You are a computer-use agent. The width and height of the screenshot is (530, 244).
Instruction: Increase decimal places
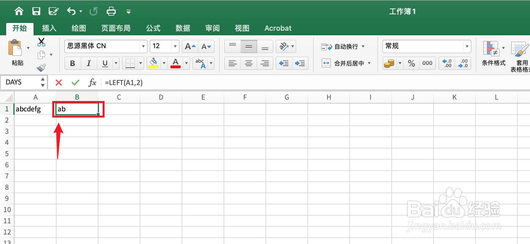pyautogui.click(x=447, y=63)
